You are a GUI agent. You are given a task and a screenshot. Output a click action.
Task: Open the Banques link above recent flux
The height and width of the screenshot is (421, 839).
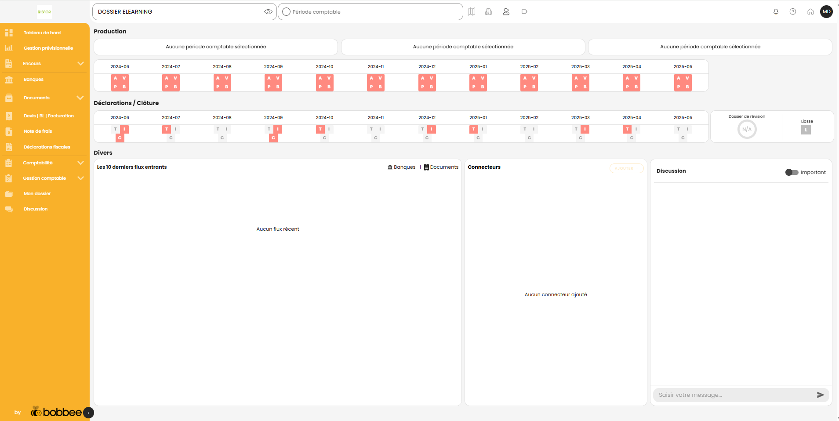pos(401,167)
